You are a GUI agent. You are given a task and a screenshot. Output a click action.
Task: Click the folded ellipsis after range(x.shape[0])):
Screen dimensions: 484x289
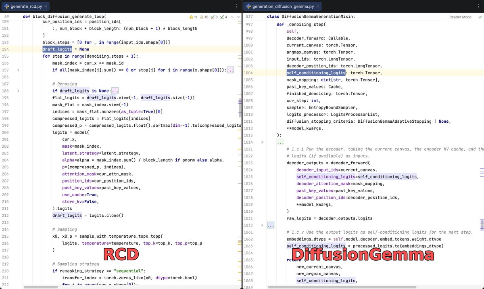click(230, 70)
